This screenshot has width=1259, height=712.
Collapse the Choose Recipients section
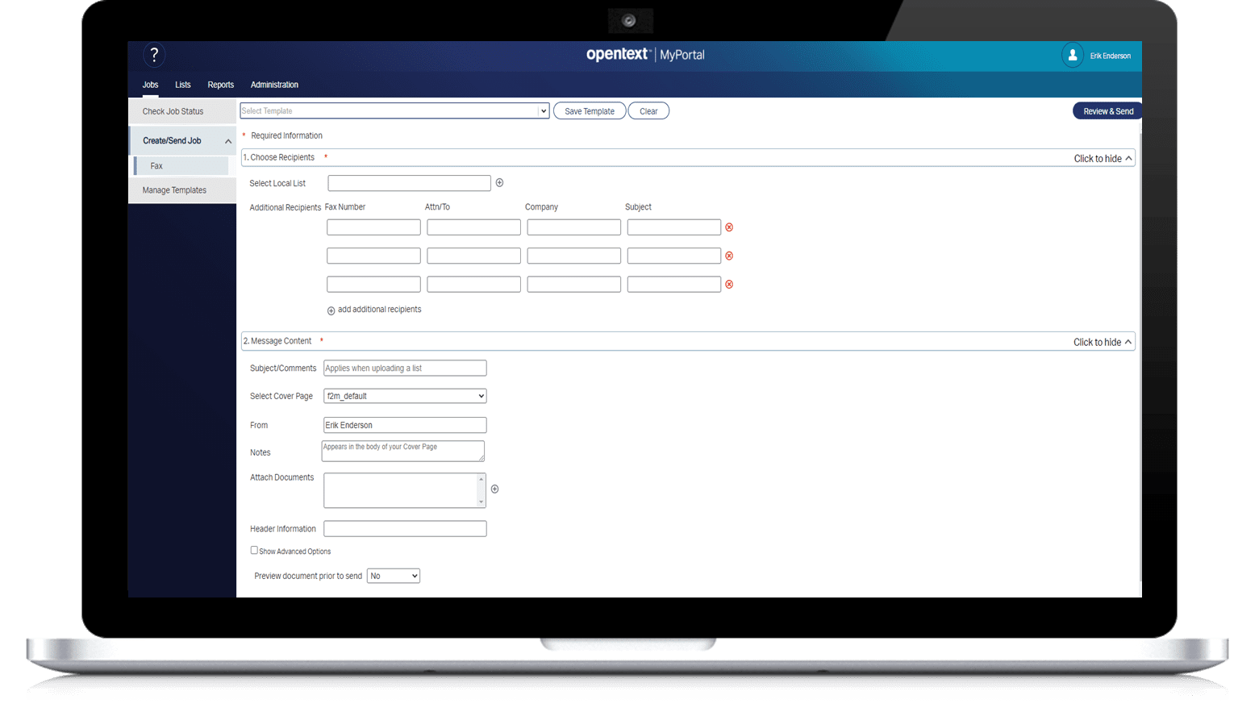[1103, 159]
